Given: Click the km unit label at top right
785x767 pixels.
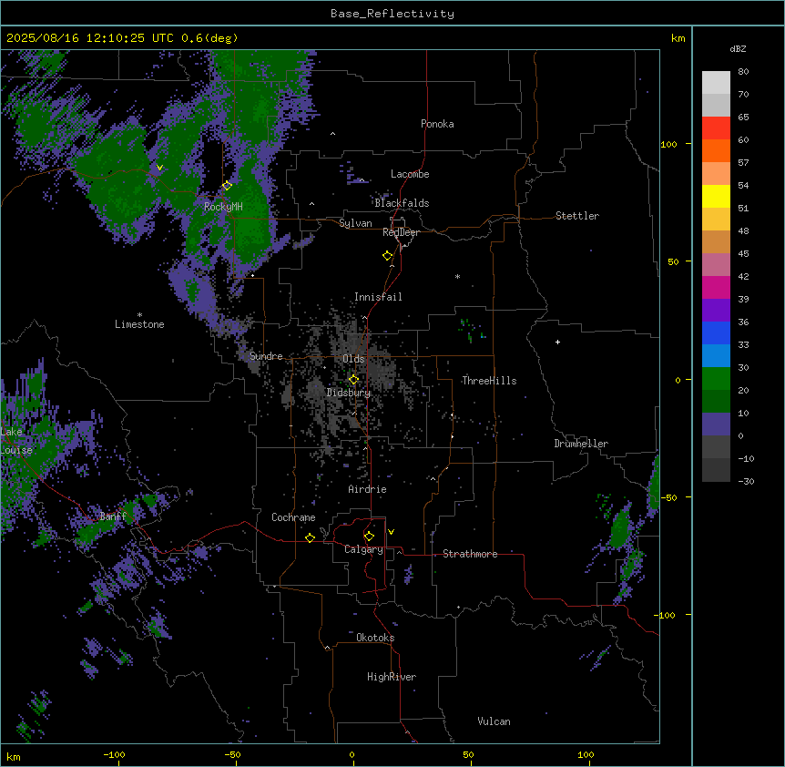Looking at the screenshot, I should click(678, 38).
